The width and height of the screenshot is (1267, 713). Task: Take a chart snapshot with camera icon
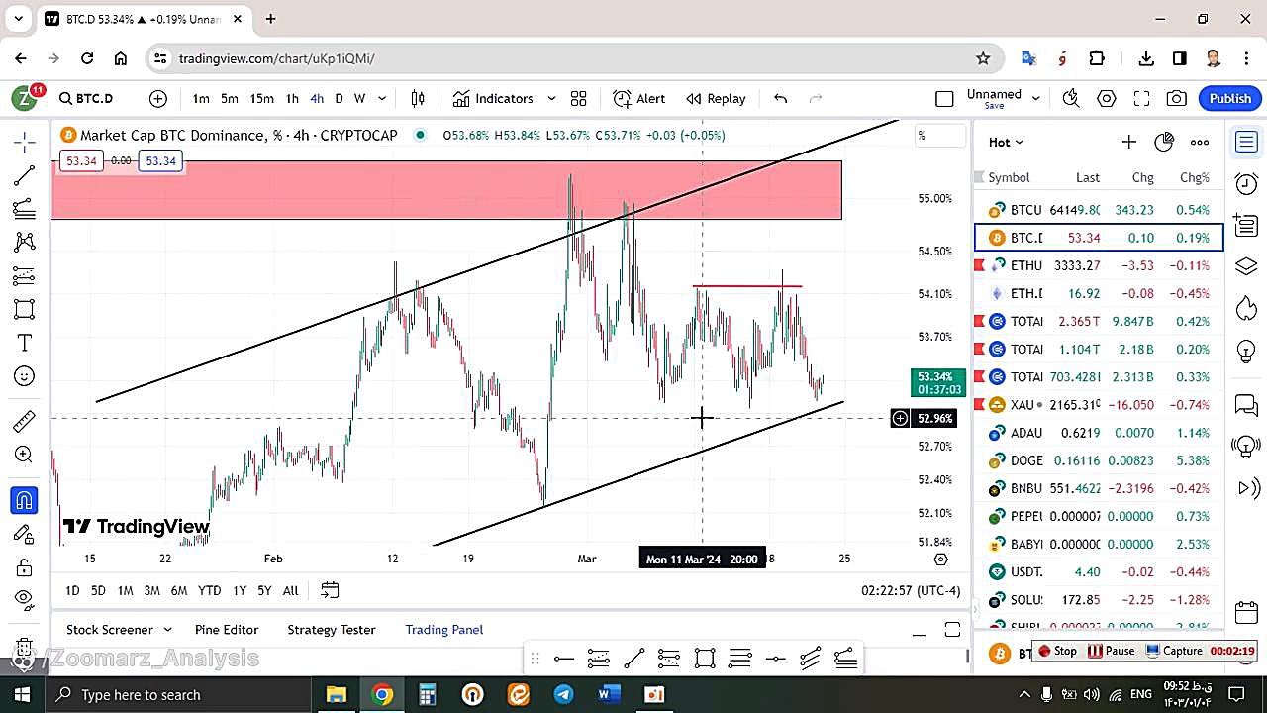1177,98
